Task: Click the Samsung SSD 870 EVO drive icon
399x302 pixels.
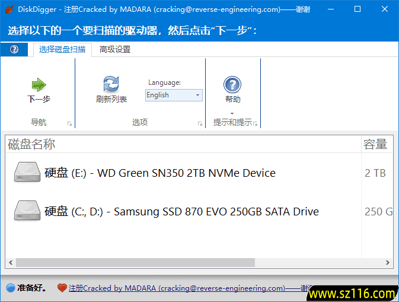Action: 27,211
